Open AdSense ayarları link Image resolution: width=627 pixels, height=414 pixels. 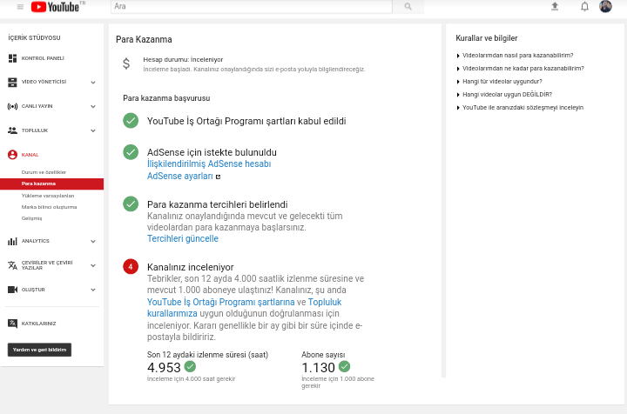tap(180, 176)
